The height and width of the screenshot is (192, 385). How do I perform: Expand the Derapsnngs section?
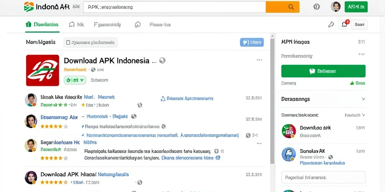323,99
